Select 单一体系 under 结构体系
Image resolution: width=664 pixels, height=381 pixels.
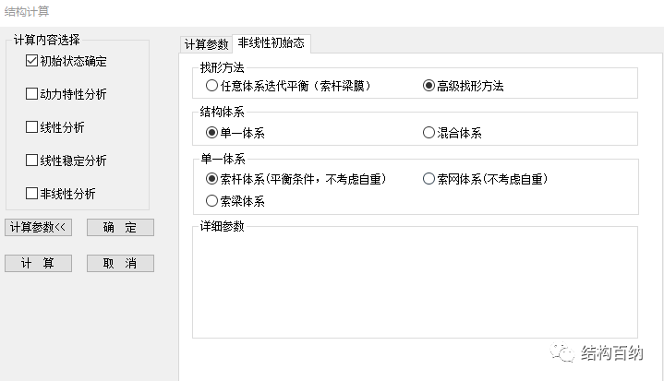[211, 133]
